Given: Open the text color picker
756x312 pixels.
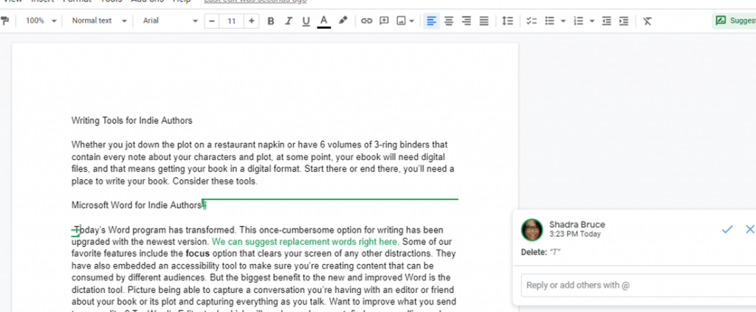Looking at the screenshot, I should [324, 21].
